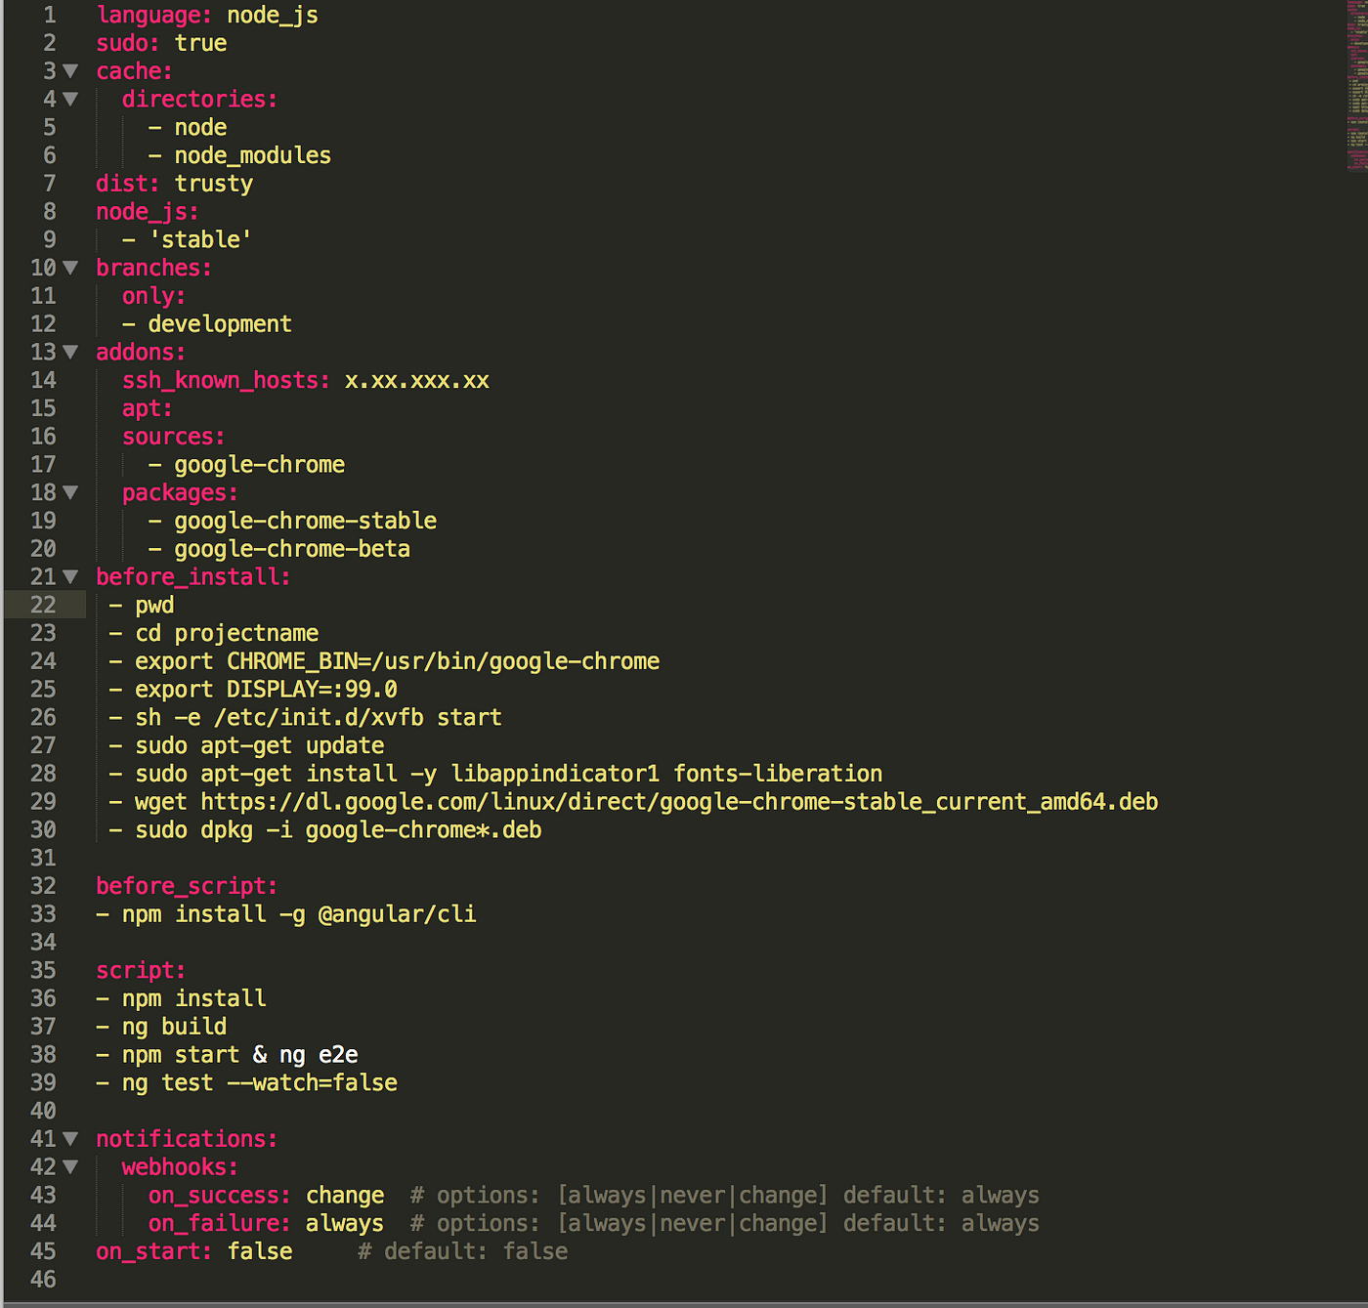This screenshot has height=1308, width=1368.
Task: Click the 'on_success:' key on line 43
Action: (x=220, y=1196)
